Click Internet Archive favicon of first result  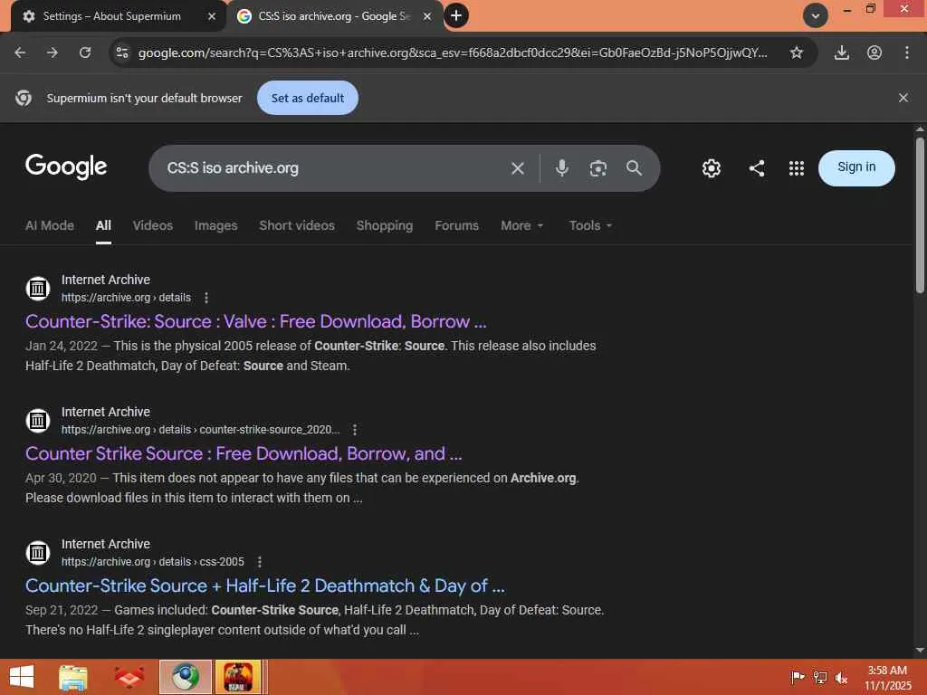pyautogui.click(x=38, y=289)
